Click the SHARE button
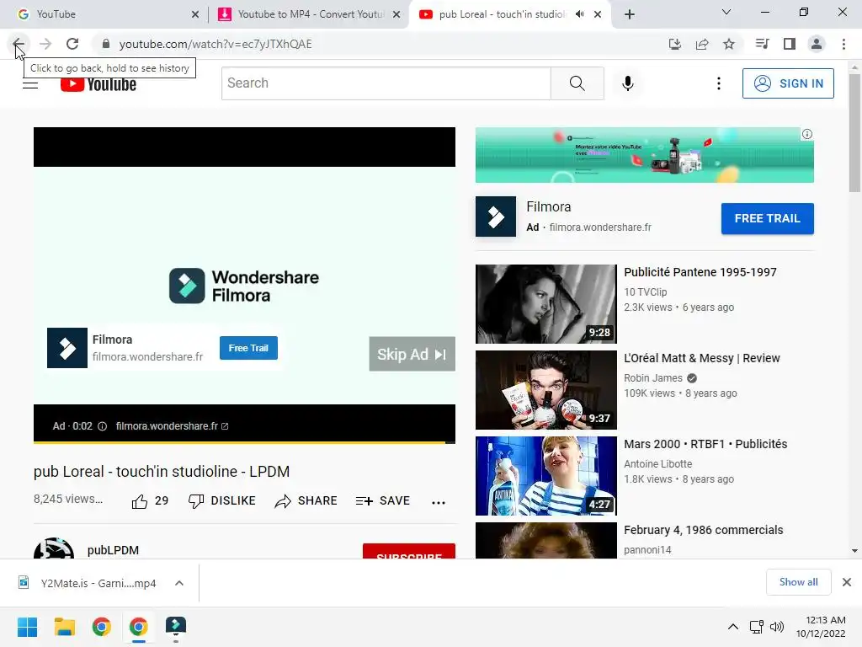862x647 pixels. [x=306, y=500]
